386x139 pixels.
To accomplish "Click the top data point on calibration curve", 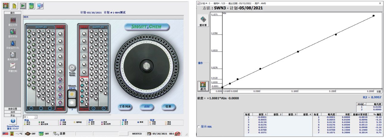I will (374, 16).
